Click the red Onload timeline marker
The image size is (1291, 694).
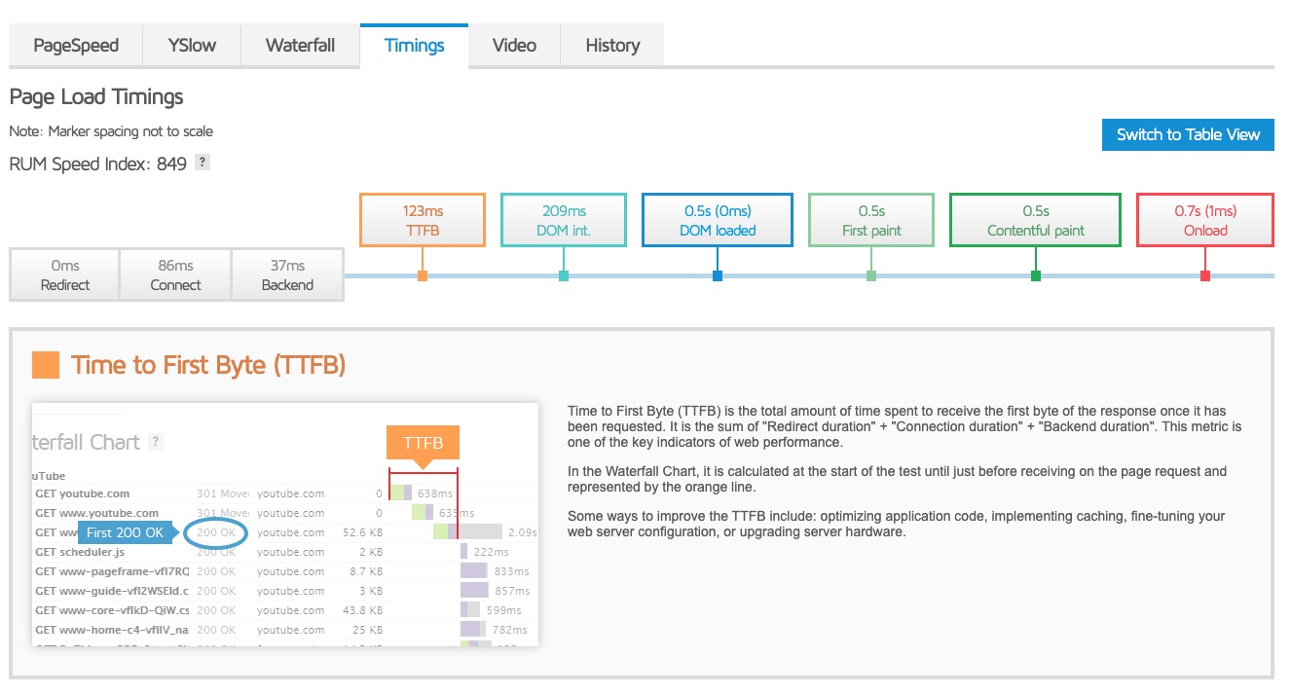tap(1205, 276)
